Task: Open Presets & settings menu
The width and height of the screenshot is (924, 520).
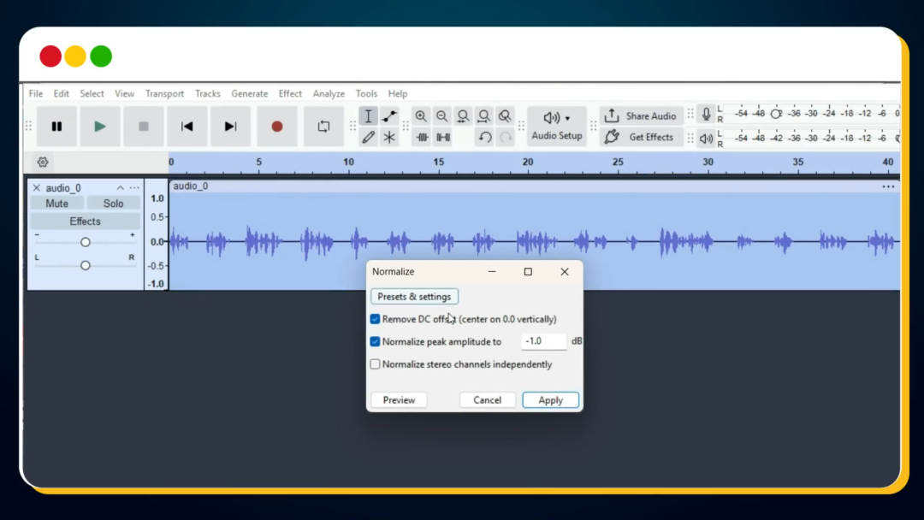Action: click(414, 297)
